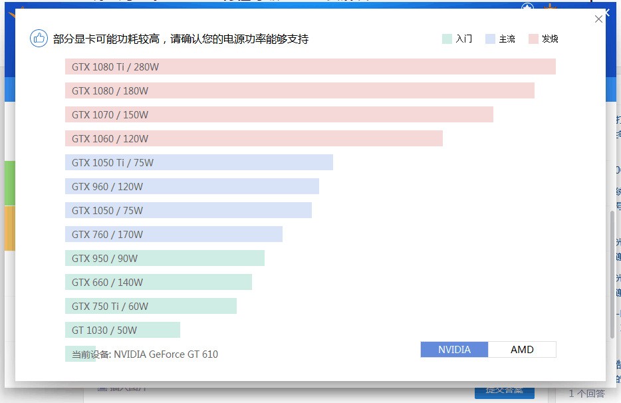Select the GTX 1080 Ti / 280W bar
This screenshot has height=403, width=621.
pos(310,67)
